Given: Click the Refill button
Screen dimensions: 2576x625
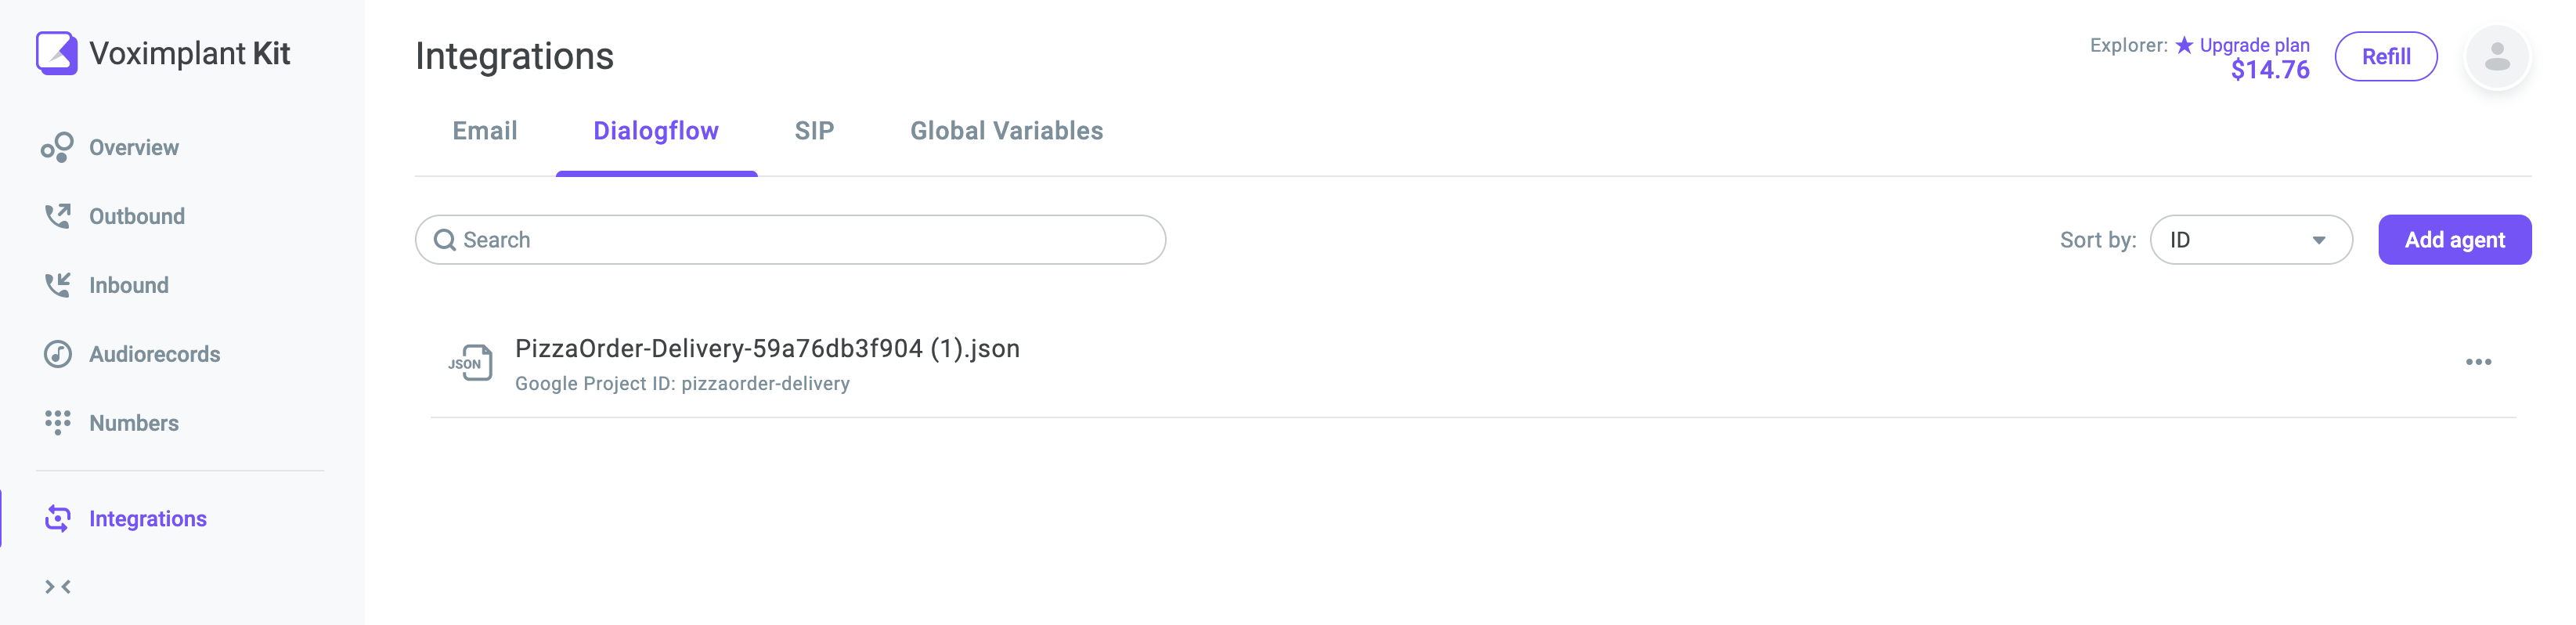Looking at the screenshot, I should [2385, 57].
